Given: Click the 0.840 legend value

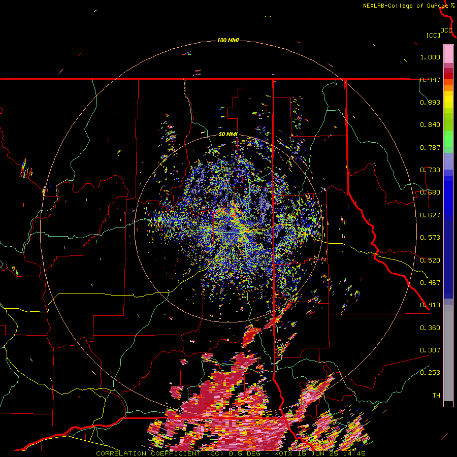Looking at the screenshot, I should [x=430, y=125].
